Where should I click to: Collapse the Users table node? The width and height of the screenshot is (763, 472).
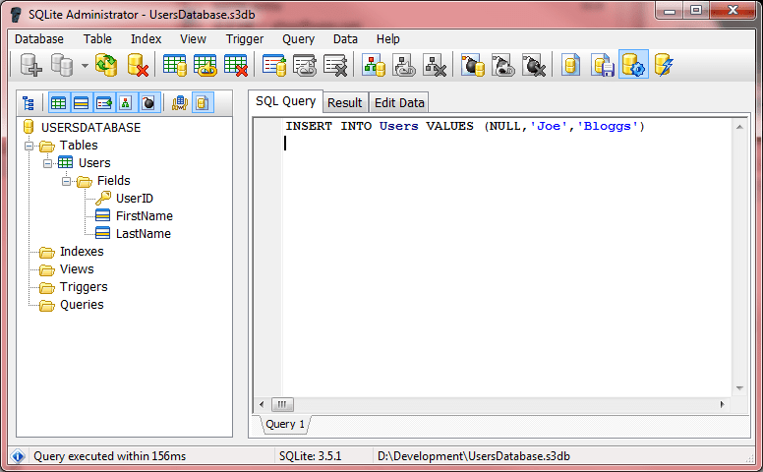47,163
